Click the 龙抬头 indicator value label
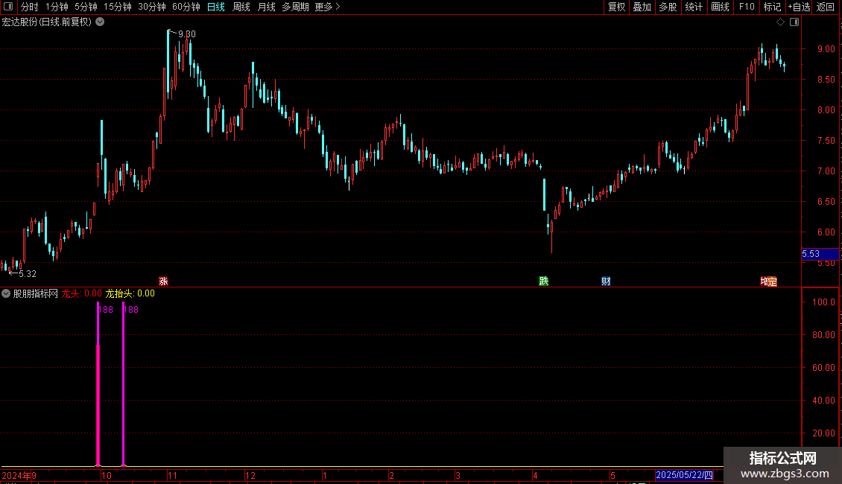This screenshot has width=842, height=484. (130, 293)
